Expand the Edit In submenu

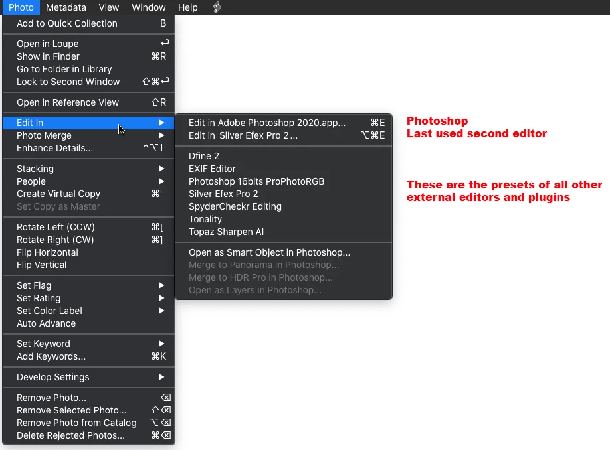click(88, 123)
